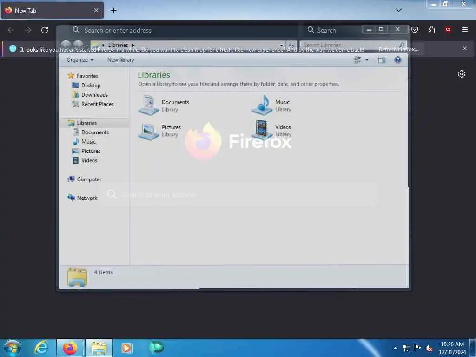
Task: Click muted volume tray icon
Action: point(429,349)
